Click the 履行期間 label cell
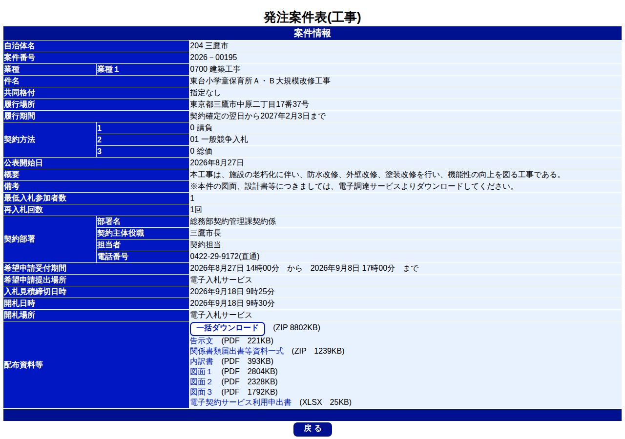 [96, 116]
